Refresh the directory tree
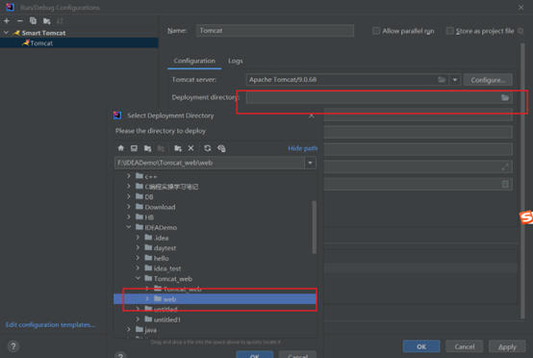The width and height of the screenshot is (533, 358). click(x=208, y=148)
